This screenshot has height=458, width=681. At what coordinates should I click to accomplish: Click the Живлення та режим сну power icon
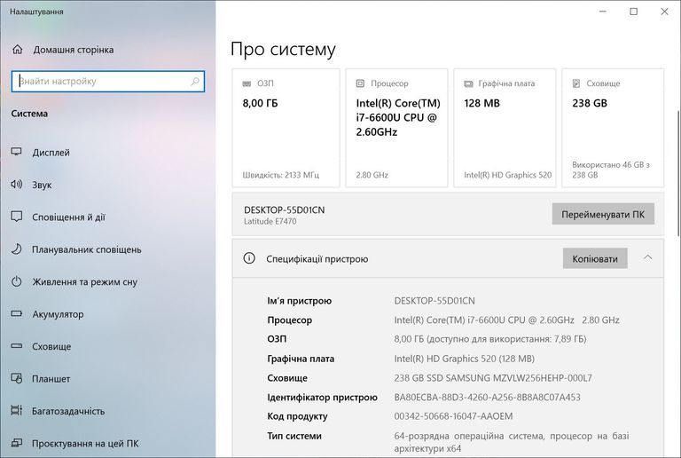(x=16, y=282)
